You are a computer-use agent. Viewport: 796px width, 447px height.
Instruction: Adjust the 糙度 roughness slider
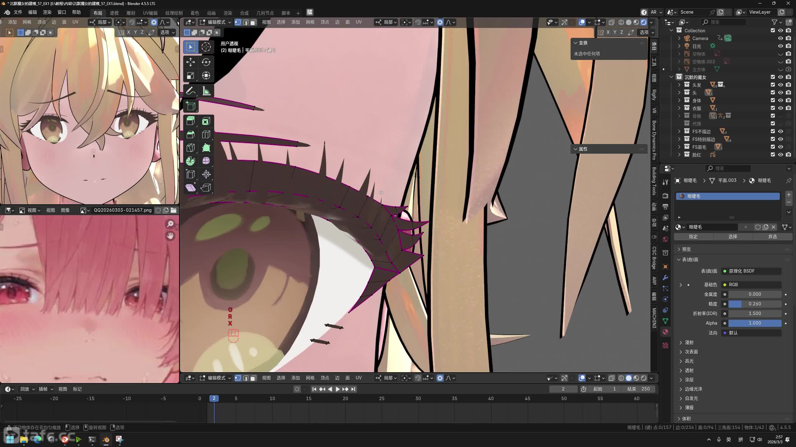[754, 304]
